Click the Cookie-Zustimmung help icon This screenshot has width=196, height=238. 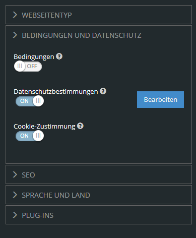(x=80, y=126)
